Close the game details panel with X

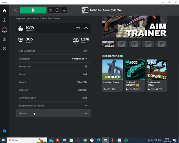pos(15,10)
